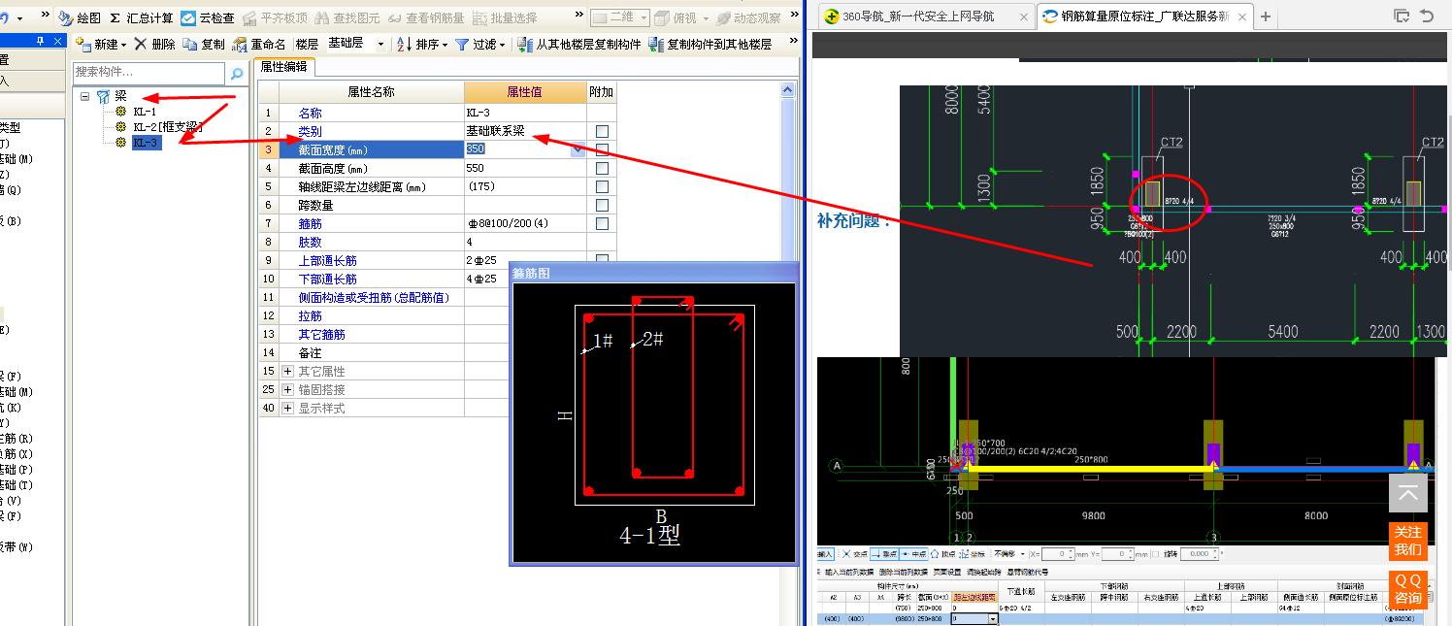Select KL-2[框支梁] in component tree
The width and height of the screenshot is (1452, 626).
pos(167,127)
